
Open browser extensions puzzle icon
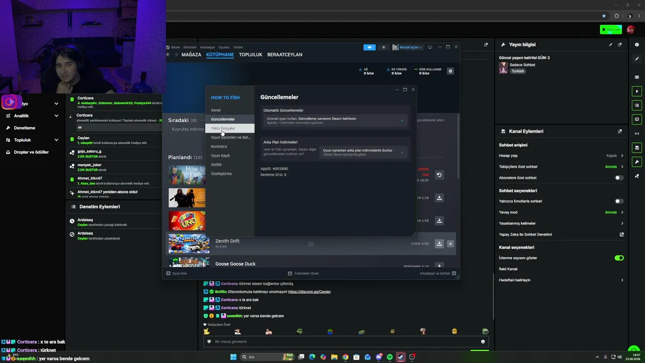[616, 16]
